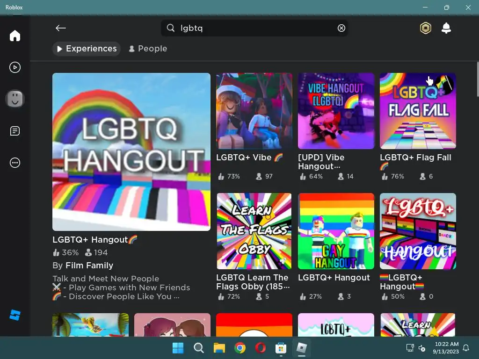The width and height of the screenshot is (479, 359).
Task: Open the two anime girls thumbnail
Action: pyautogui.click(x=172, y=325)
